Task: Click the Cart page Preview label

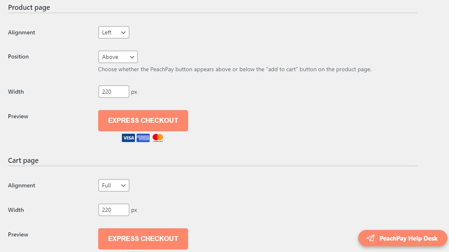Action: (x=18, y=234)
